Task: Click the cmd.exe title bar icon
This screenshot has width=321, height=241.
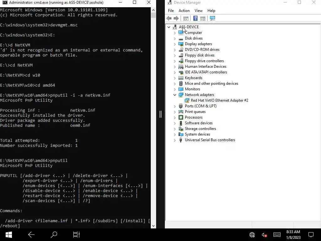Action: [5, 3]
